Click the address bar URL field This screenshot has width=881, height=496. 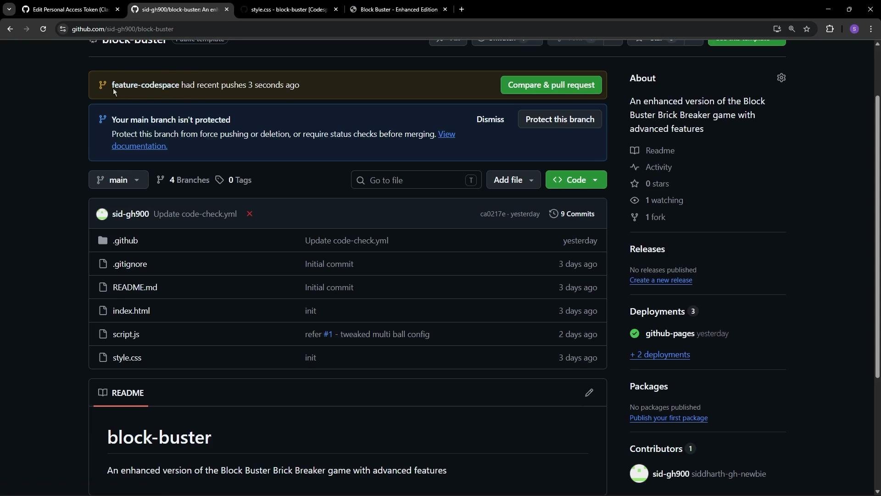tap(413, 29)
